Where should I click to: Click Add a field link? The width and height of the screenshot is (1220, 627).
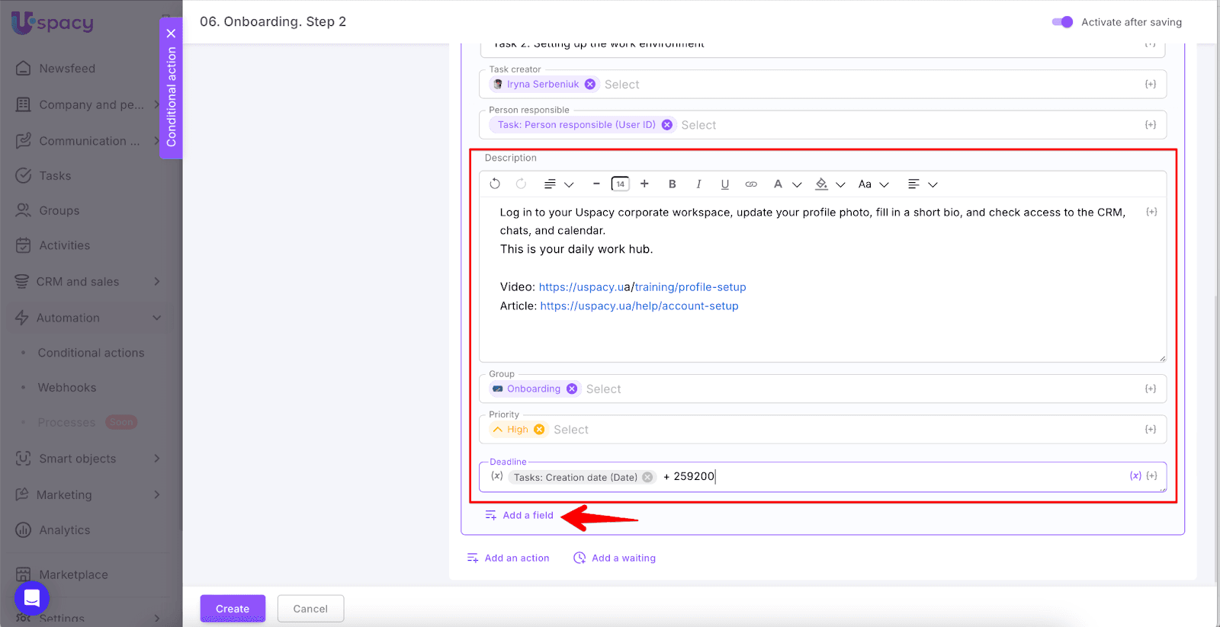click(x=528, y=515)
